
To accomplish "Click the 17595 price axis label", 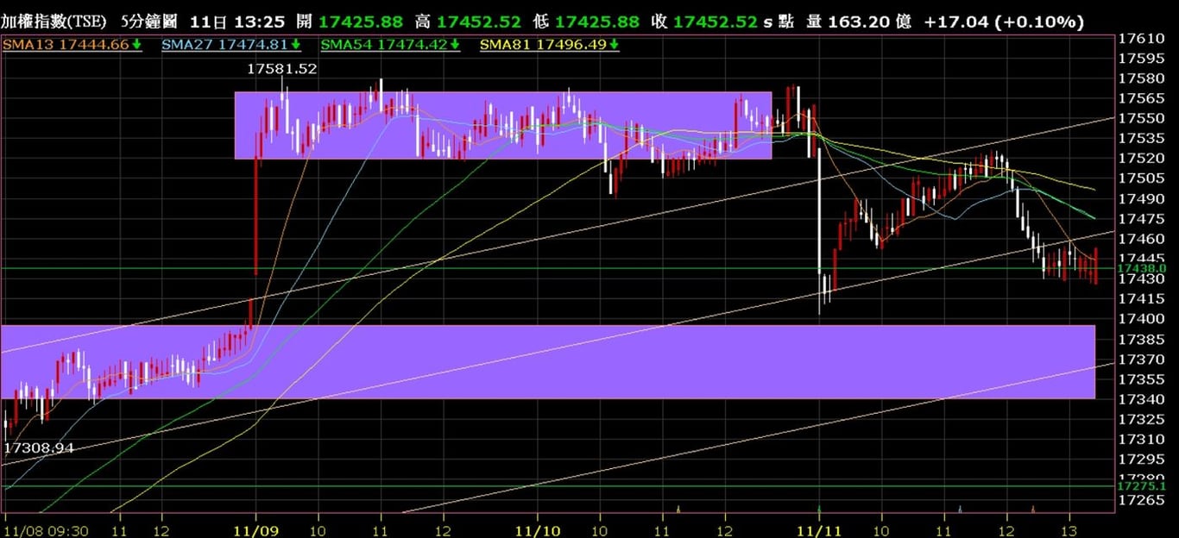I will point(1141,59).
